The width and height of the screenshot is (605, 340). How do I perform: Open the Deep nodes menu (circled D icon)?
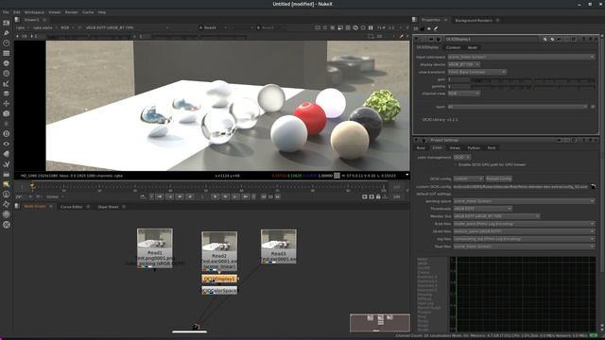tap(7, 134)
